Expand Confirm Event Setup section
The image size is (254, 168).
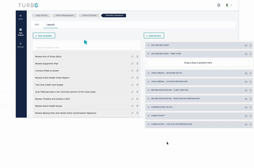coord(149,107)
